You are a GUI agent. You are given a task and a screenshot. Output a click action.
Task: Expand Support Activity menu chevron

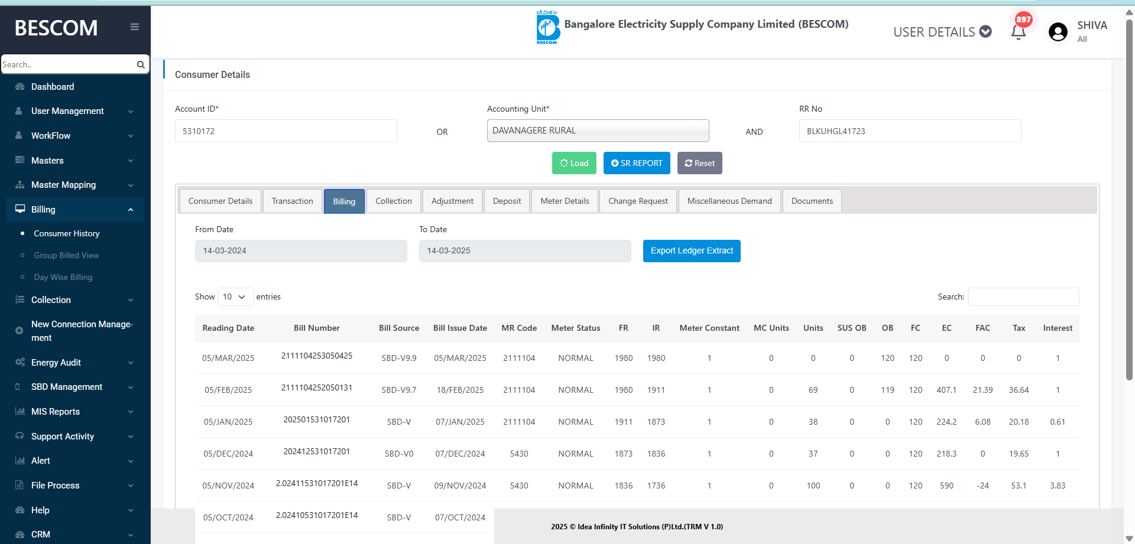click(x=131, y=436)
